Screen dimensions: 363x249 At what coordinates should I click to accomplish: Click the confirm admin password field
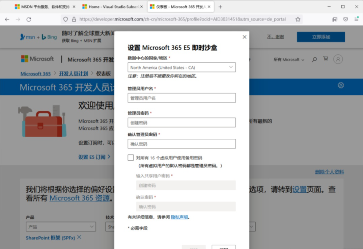click(181, 144)
